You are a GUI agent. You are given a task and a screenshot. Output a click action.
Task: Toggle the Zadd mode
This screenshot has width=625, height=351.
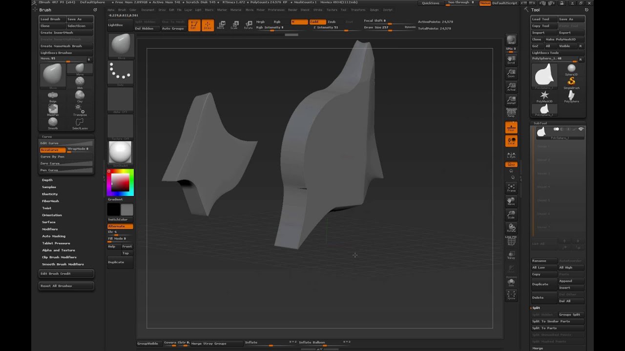point(317,22)
